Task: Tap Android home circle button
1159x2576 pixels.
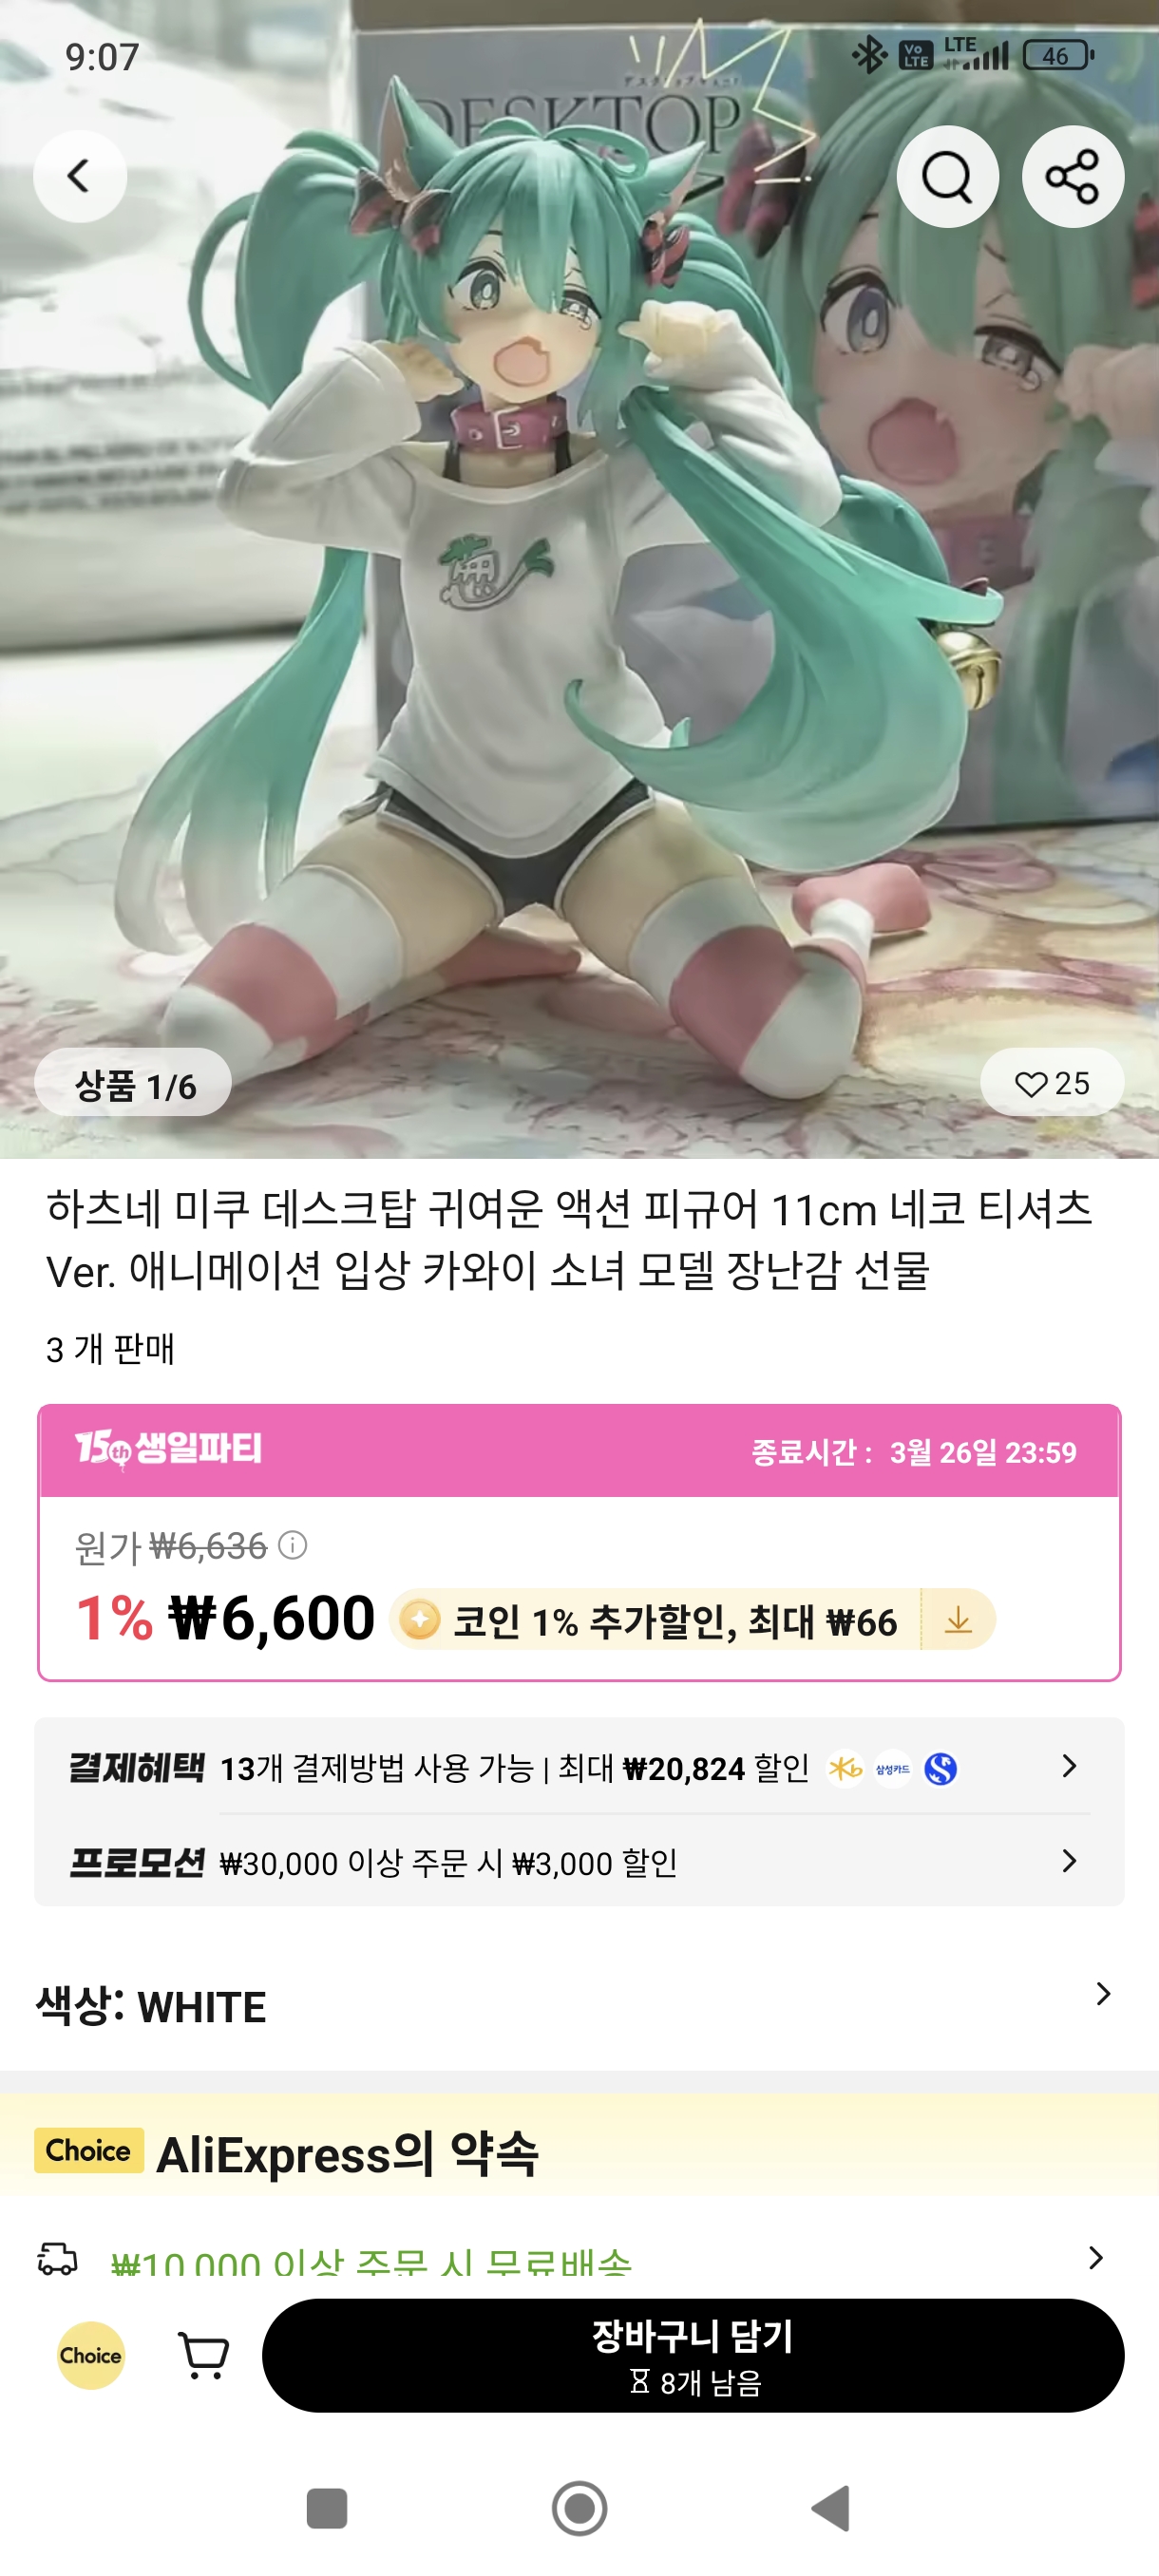Action: coord(579,2508)
